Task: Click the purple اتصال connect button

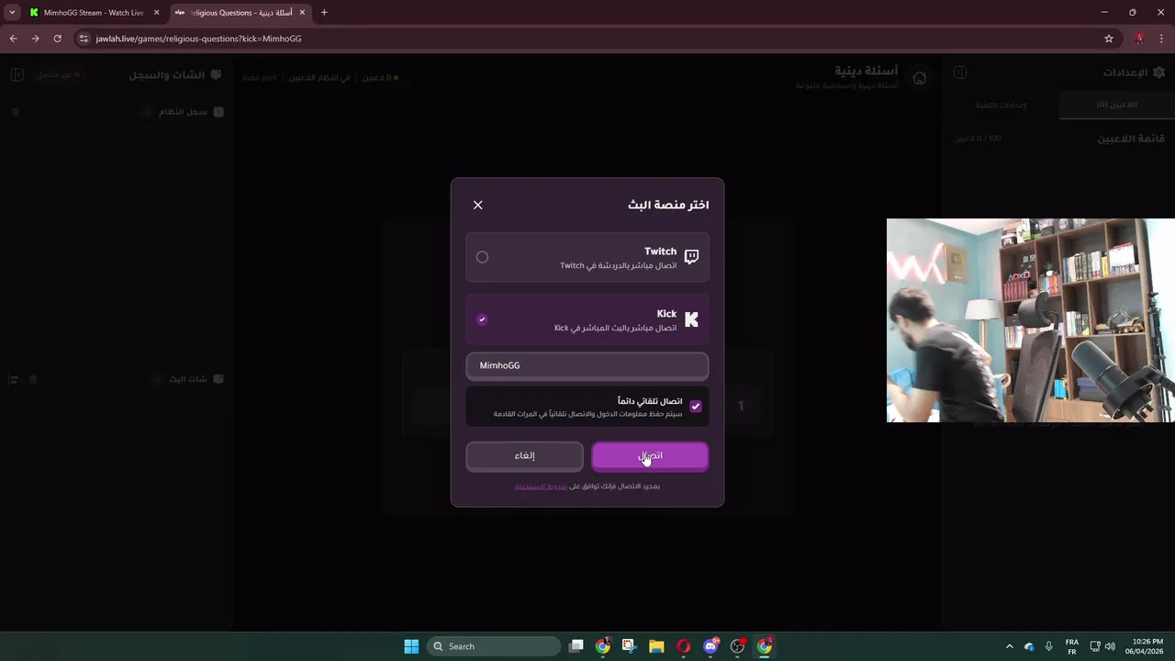Action: pyautogui.click(x=650, y=455)
